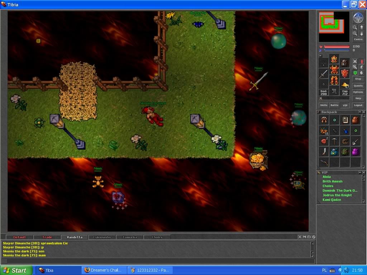367x275 pixels.
Task: Select the rope item in backpack
Action: [345, 141]
